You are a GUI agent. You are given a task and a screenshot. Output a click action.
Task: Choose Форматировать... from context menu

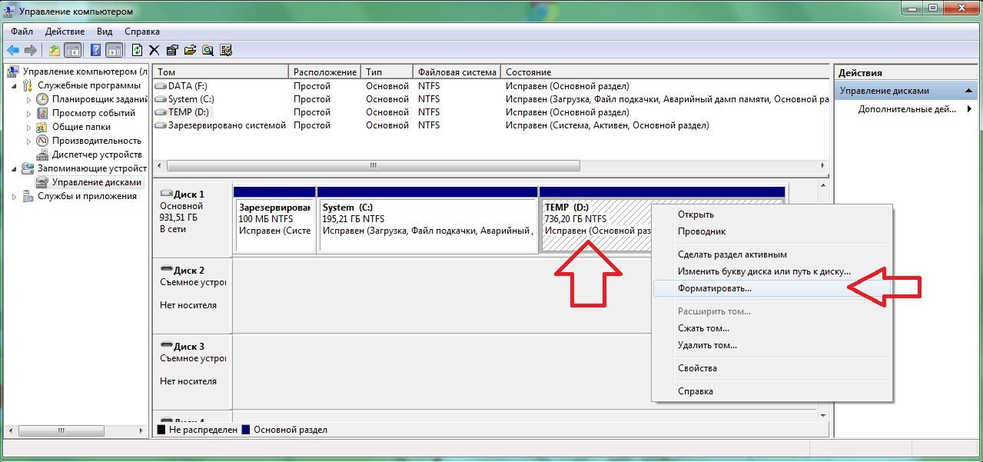pos(772,288)
